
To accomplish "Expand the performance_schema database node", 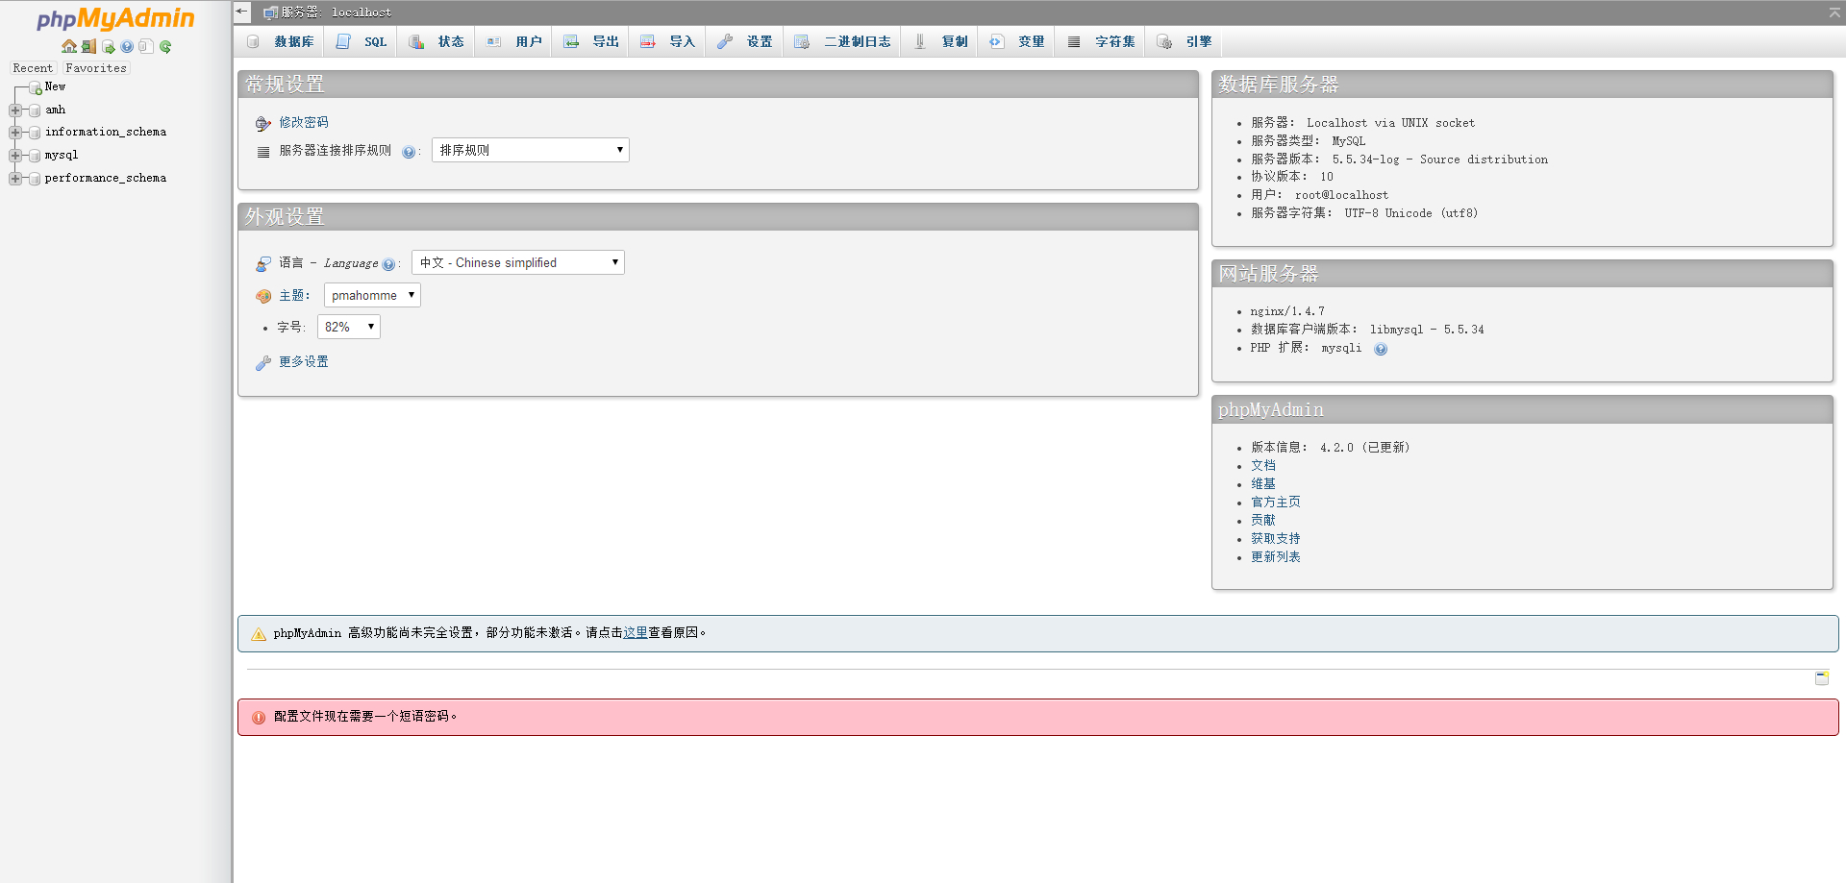I will point(15,178).
